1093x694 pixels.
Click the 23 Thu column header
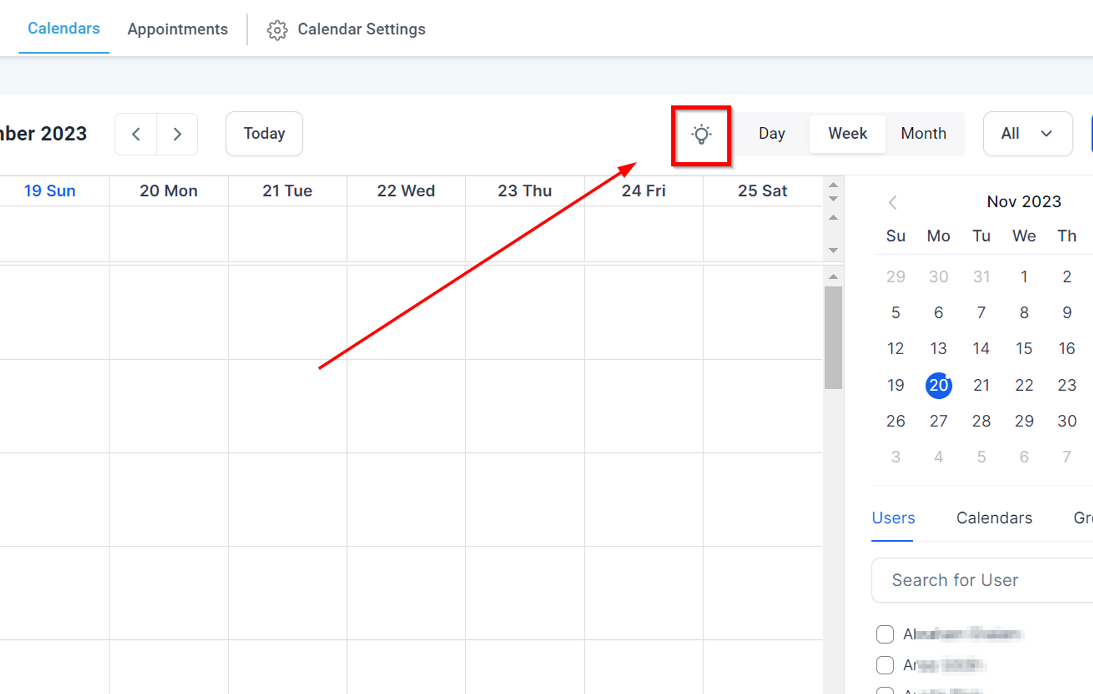[525, 191]
